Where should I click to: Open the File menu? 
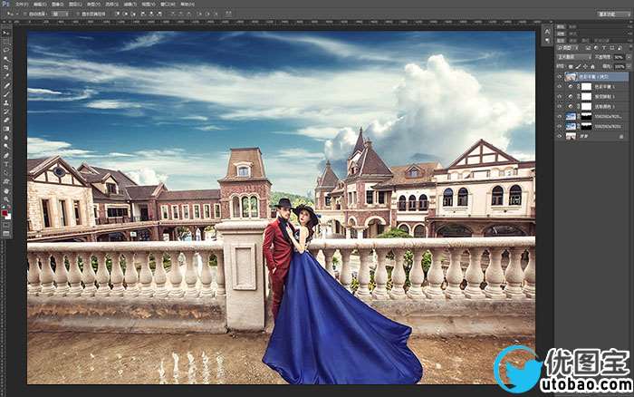tap(21, 5)
